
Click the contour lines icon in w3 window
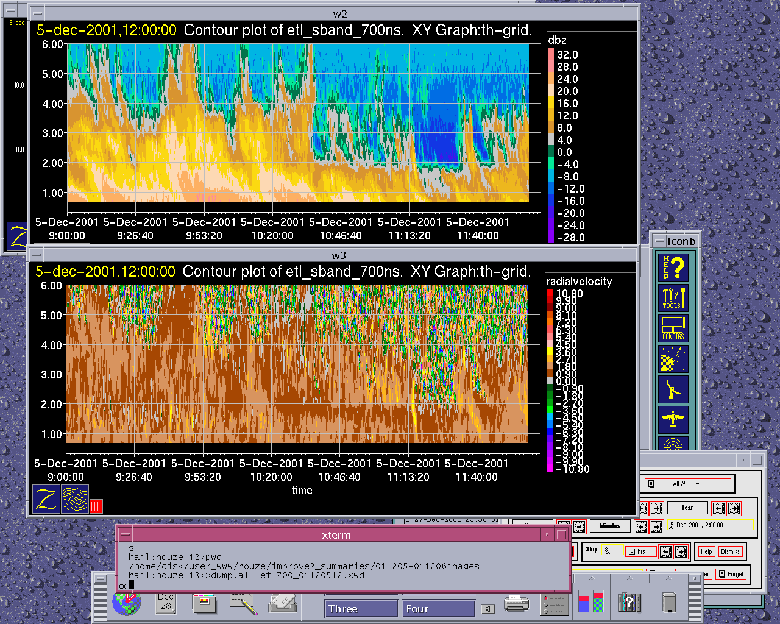[75, 499]
